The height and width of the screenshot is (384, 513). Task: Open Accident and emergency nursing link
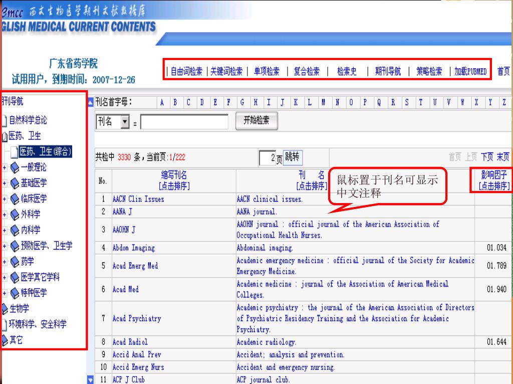[x=286, y=367]
